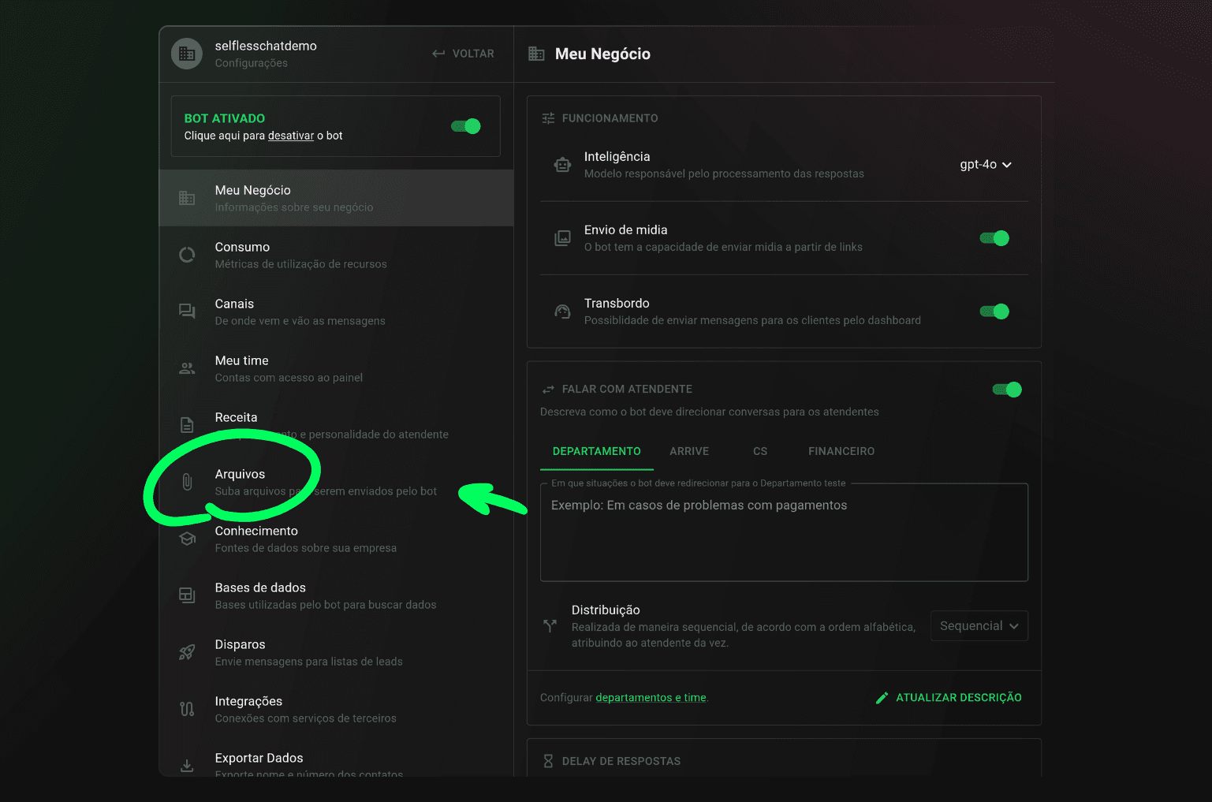This screenshot has width=1212, height=802.
Task: Click the FUNCIONAMENTO sliders icon
Action: point(548,118)
